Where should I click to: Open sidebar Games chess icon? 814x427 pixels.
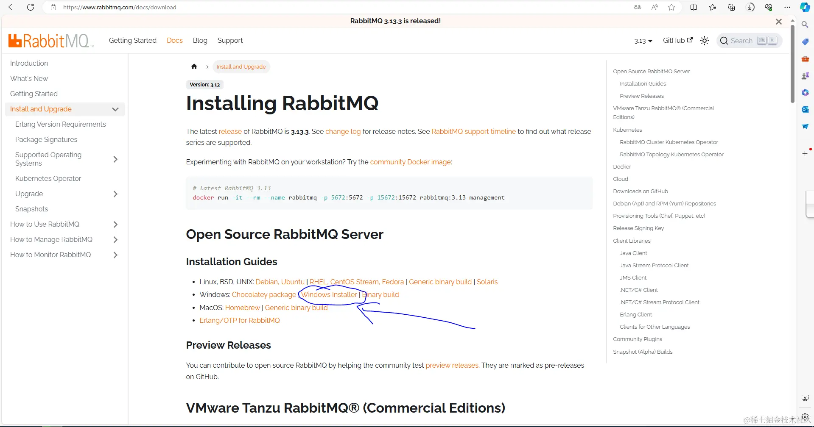pyautogui.click(x=805, y=75)
